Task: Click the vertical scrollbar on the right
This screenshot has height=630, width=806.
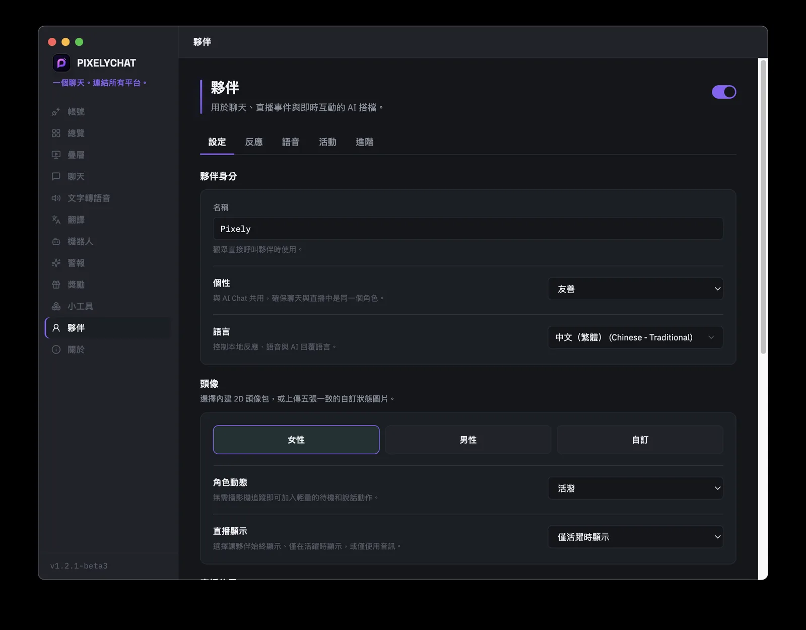Action: (763, 206)
